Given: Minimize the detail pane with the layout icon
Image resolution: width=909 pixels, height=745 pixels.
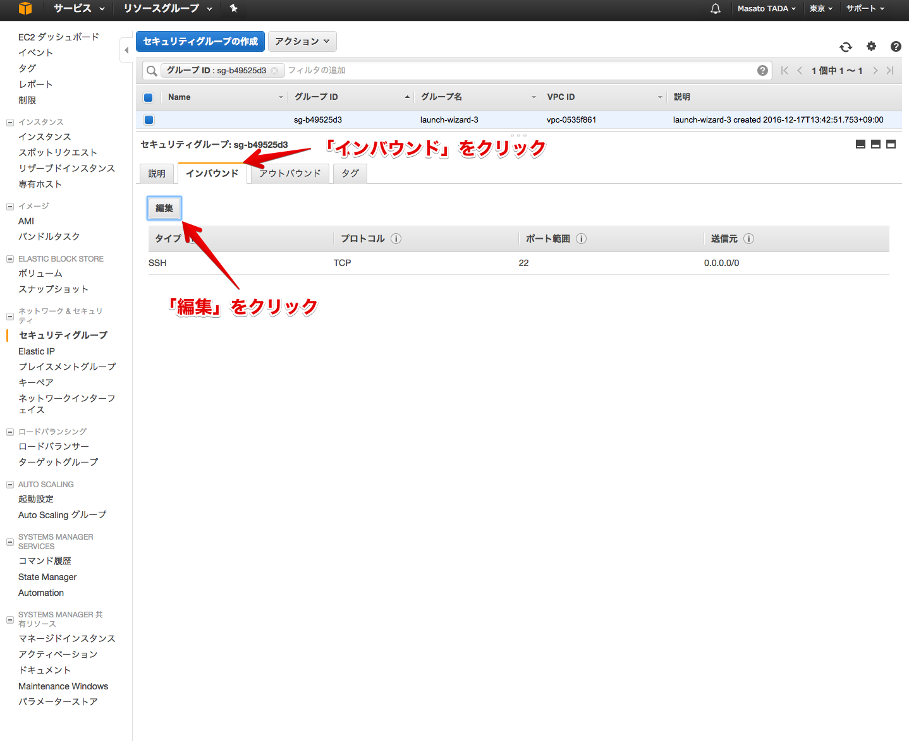Looking at the screenshot, I should 860,144.
